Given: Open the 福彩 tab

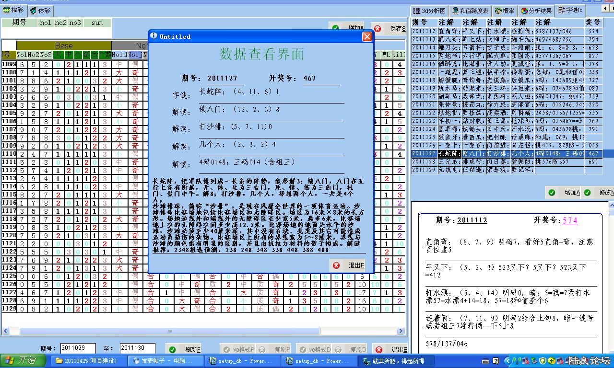Looking at the screenshot, I should click(x=13, y=10).
